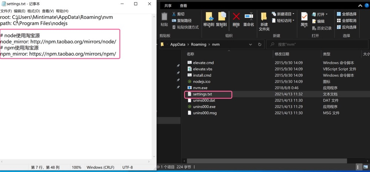Expand the Move To (移动到) dropdown
370x172 pixels.
click(209, 27)
